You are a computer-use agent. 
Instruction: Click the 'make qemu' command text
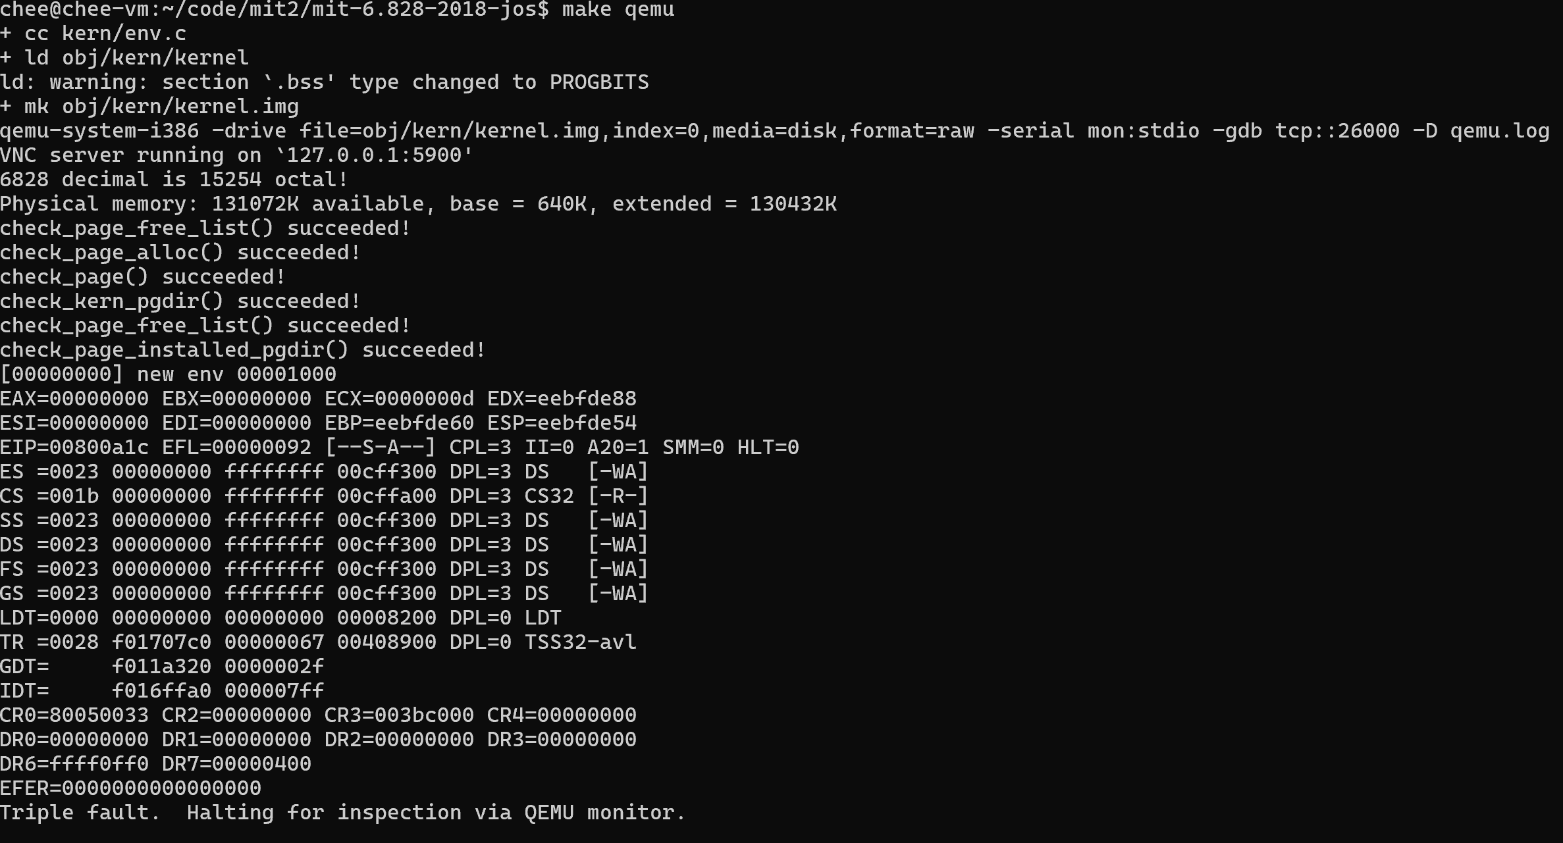618,10
